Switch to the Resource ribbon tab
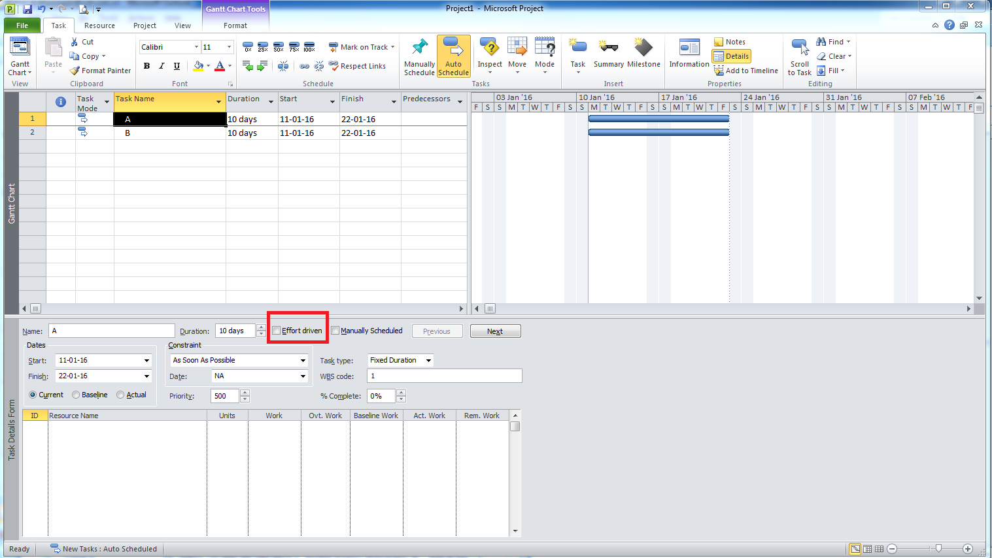 tap(99, 25)
